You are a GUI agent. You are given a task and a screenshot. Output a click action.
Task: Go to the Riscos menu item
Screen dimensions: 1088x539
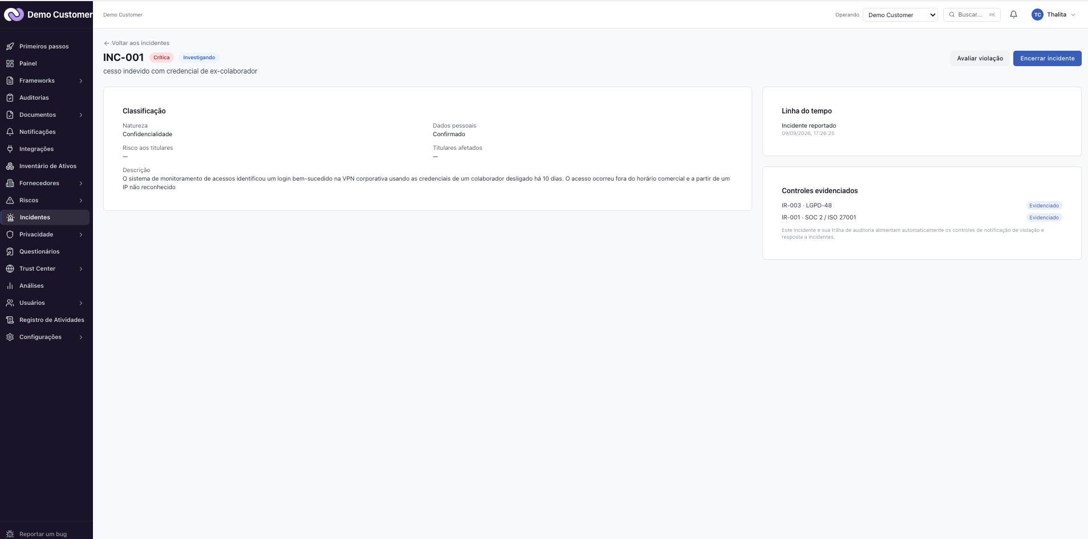(x=46, y=200)
